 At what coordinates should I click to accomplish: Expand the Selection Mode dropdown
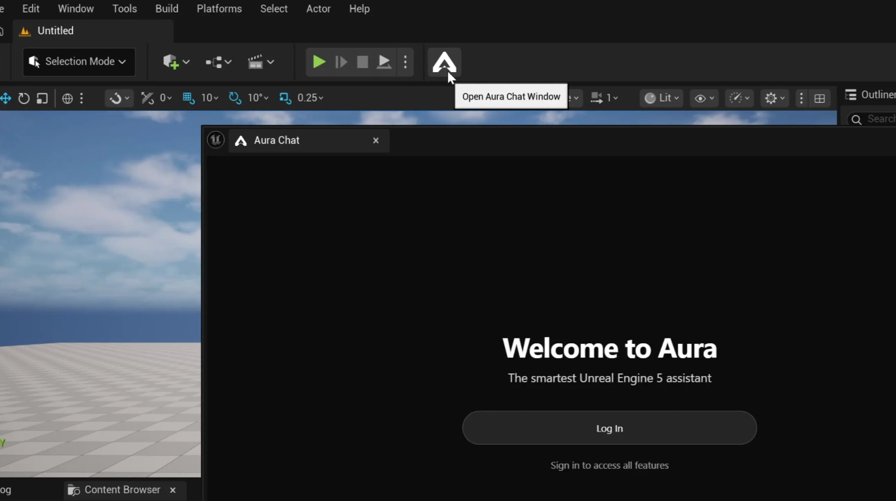point(79,62)
